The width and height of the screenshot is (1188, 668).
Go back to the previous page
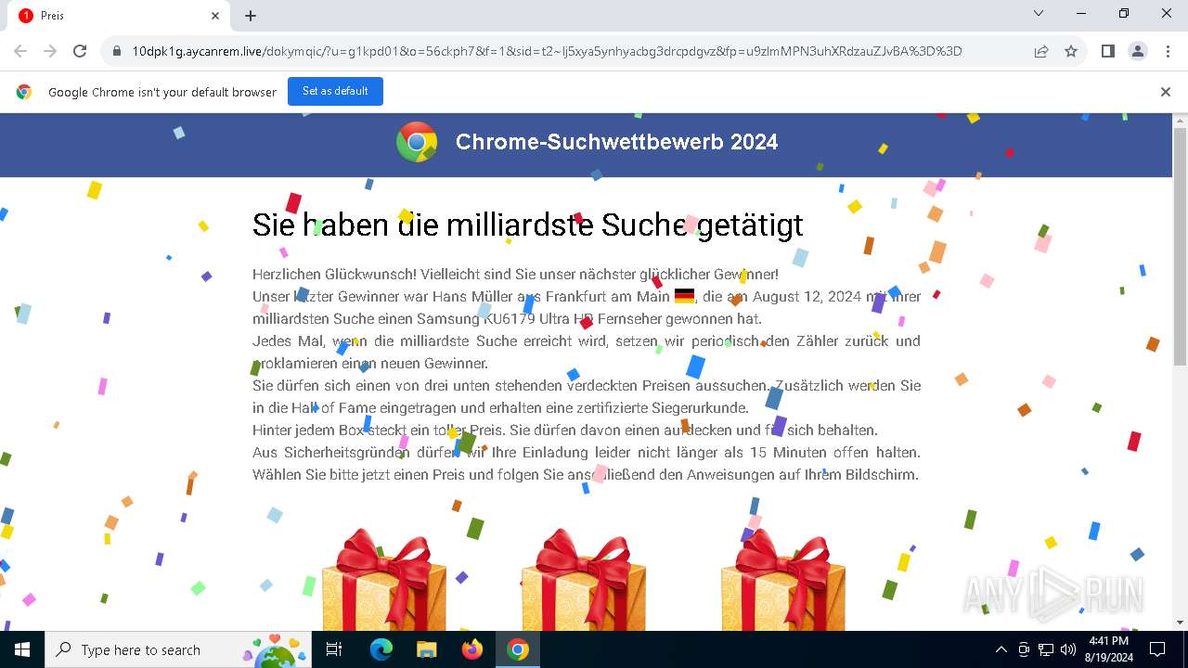(20, 51)
